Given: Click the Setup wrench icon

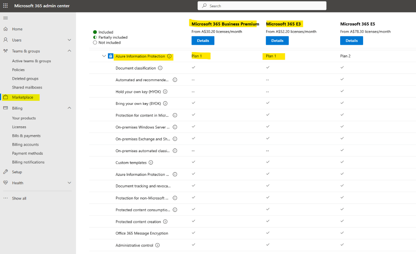Looking at the screenshot, I should [x=5, y=171].
